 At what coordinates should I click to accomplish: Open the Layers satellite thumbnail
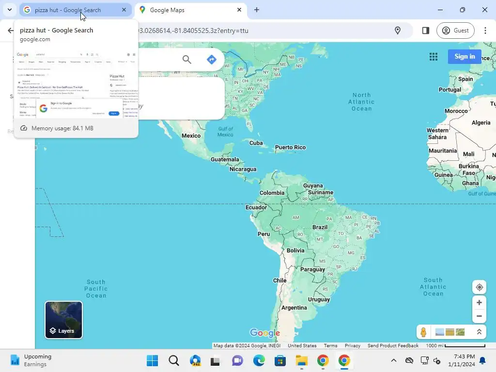point(63,320)
